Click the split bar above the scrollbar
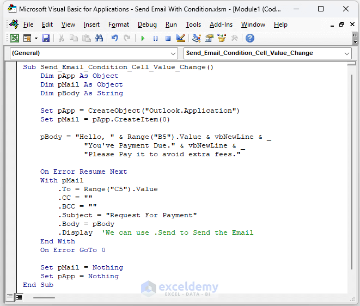The image size is (360, 306). pyautogui.click(x=351, y=63)
